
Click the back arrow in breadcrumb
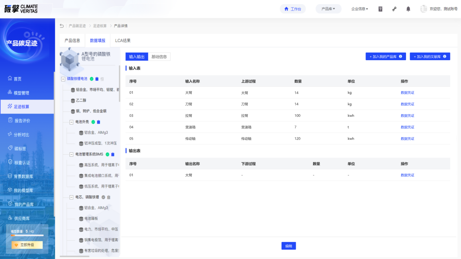[x=62, y=26]
